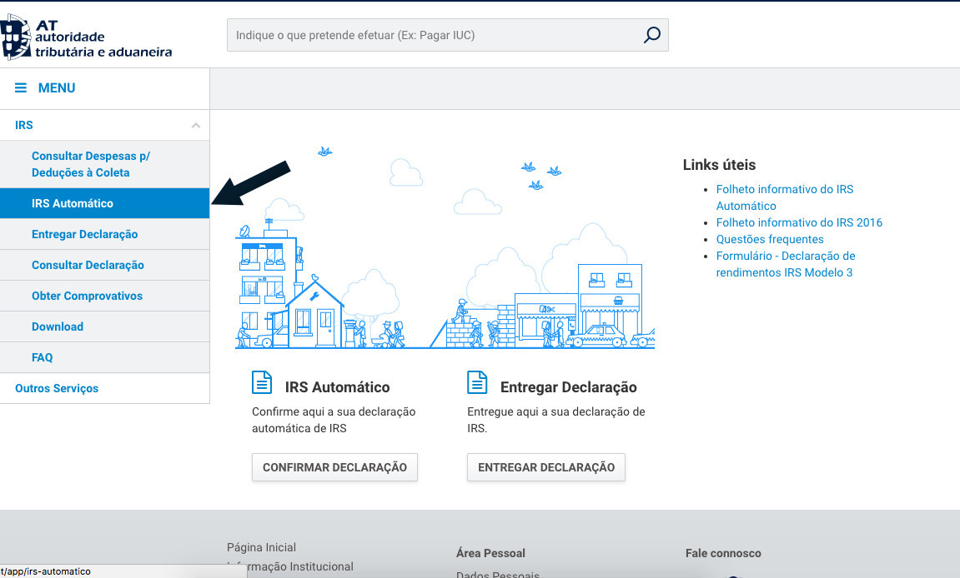
Task: Click the MENU label text
Action: click(x=57, y=88)
